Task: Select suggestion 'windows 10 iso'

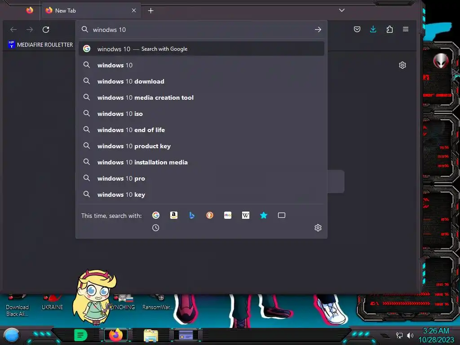Action: (x=201, y=114)
